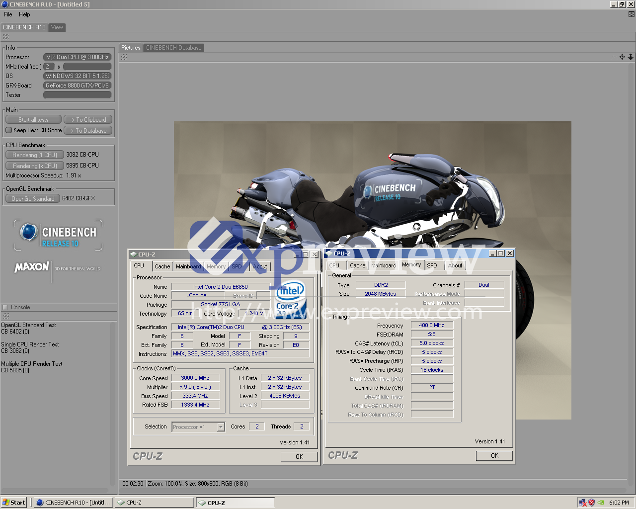Screen dimensions: 636x509
Task: Edit the Processor name field
Action: [77, 57]
